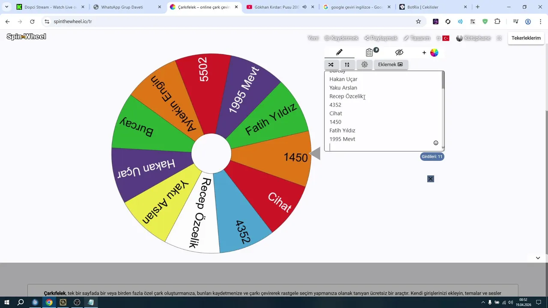Viewport: 548px width, 308px height.
Task: Reload the spinthewheel.io page
Action: coord(32,21)
